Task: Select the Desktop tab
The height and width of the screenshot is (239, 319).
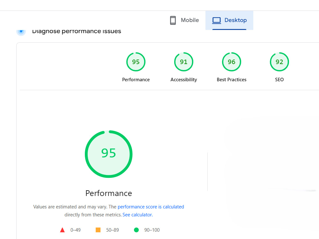Action: pos(229,20)
